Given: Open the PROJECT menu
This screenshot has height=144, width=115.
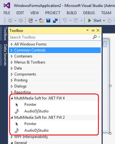Looking at the screenshot, I should coord(53,13).
